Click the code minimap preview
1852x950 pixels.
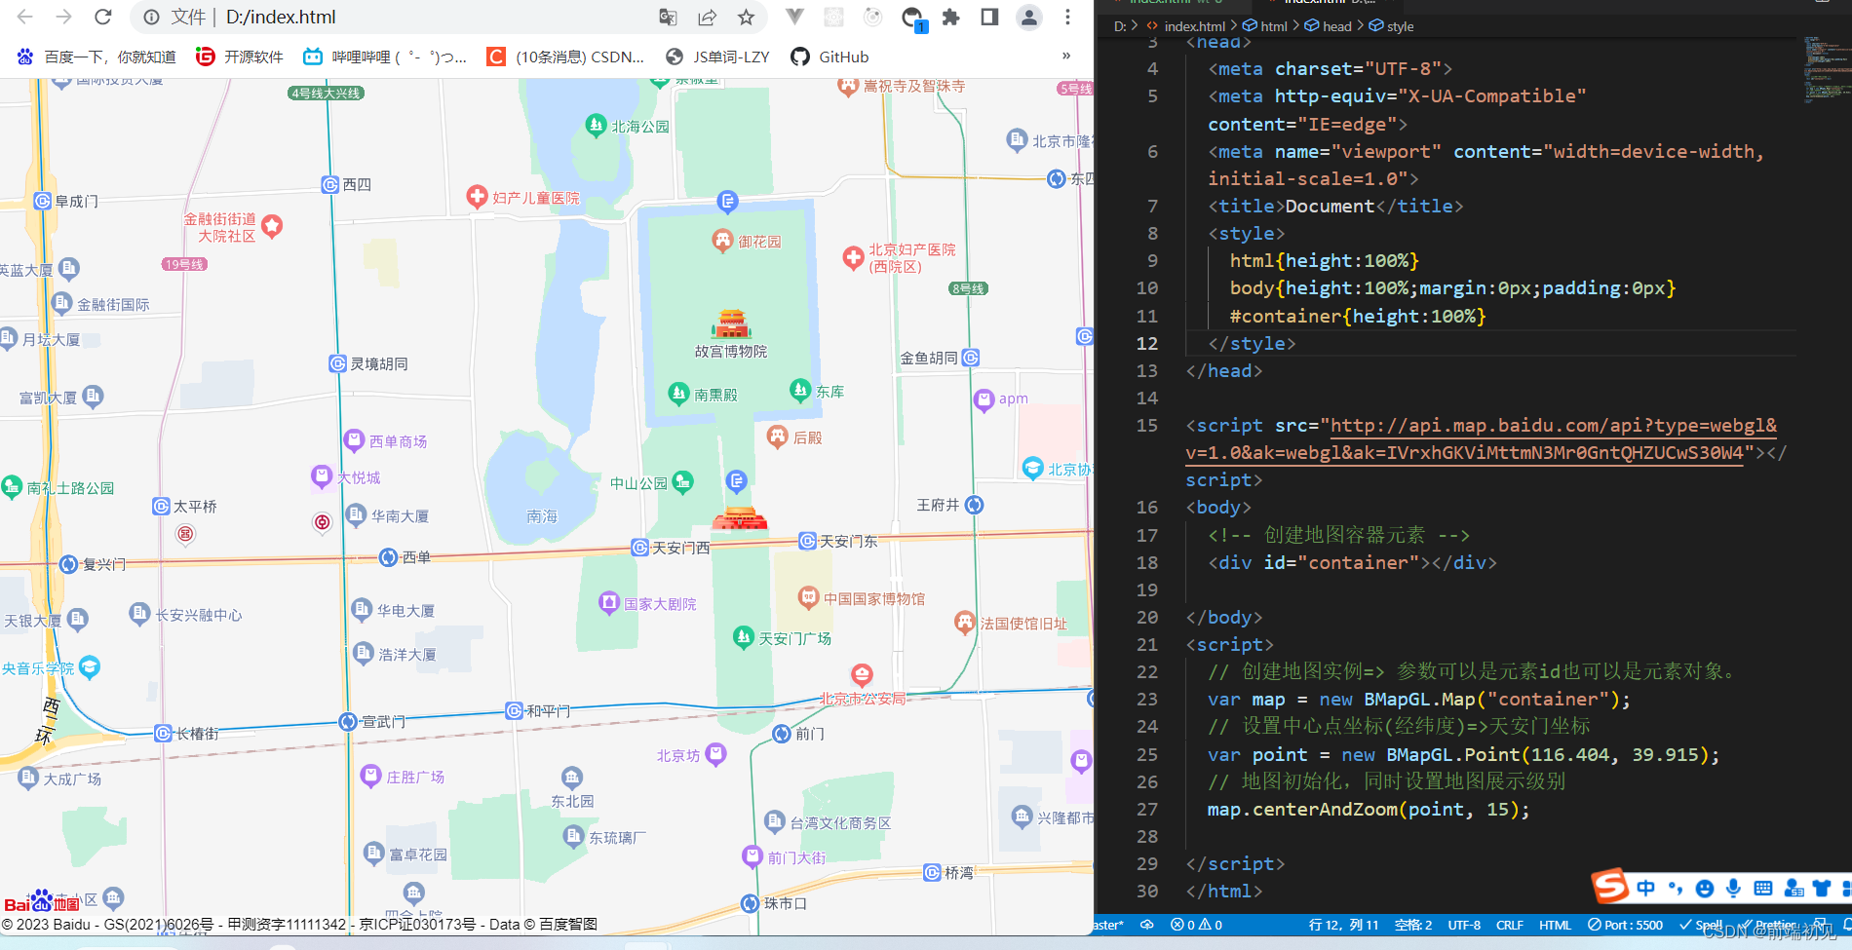pyautogui.click(x=1824, y=68)
